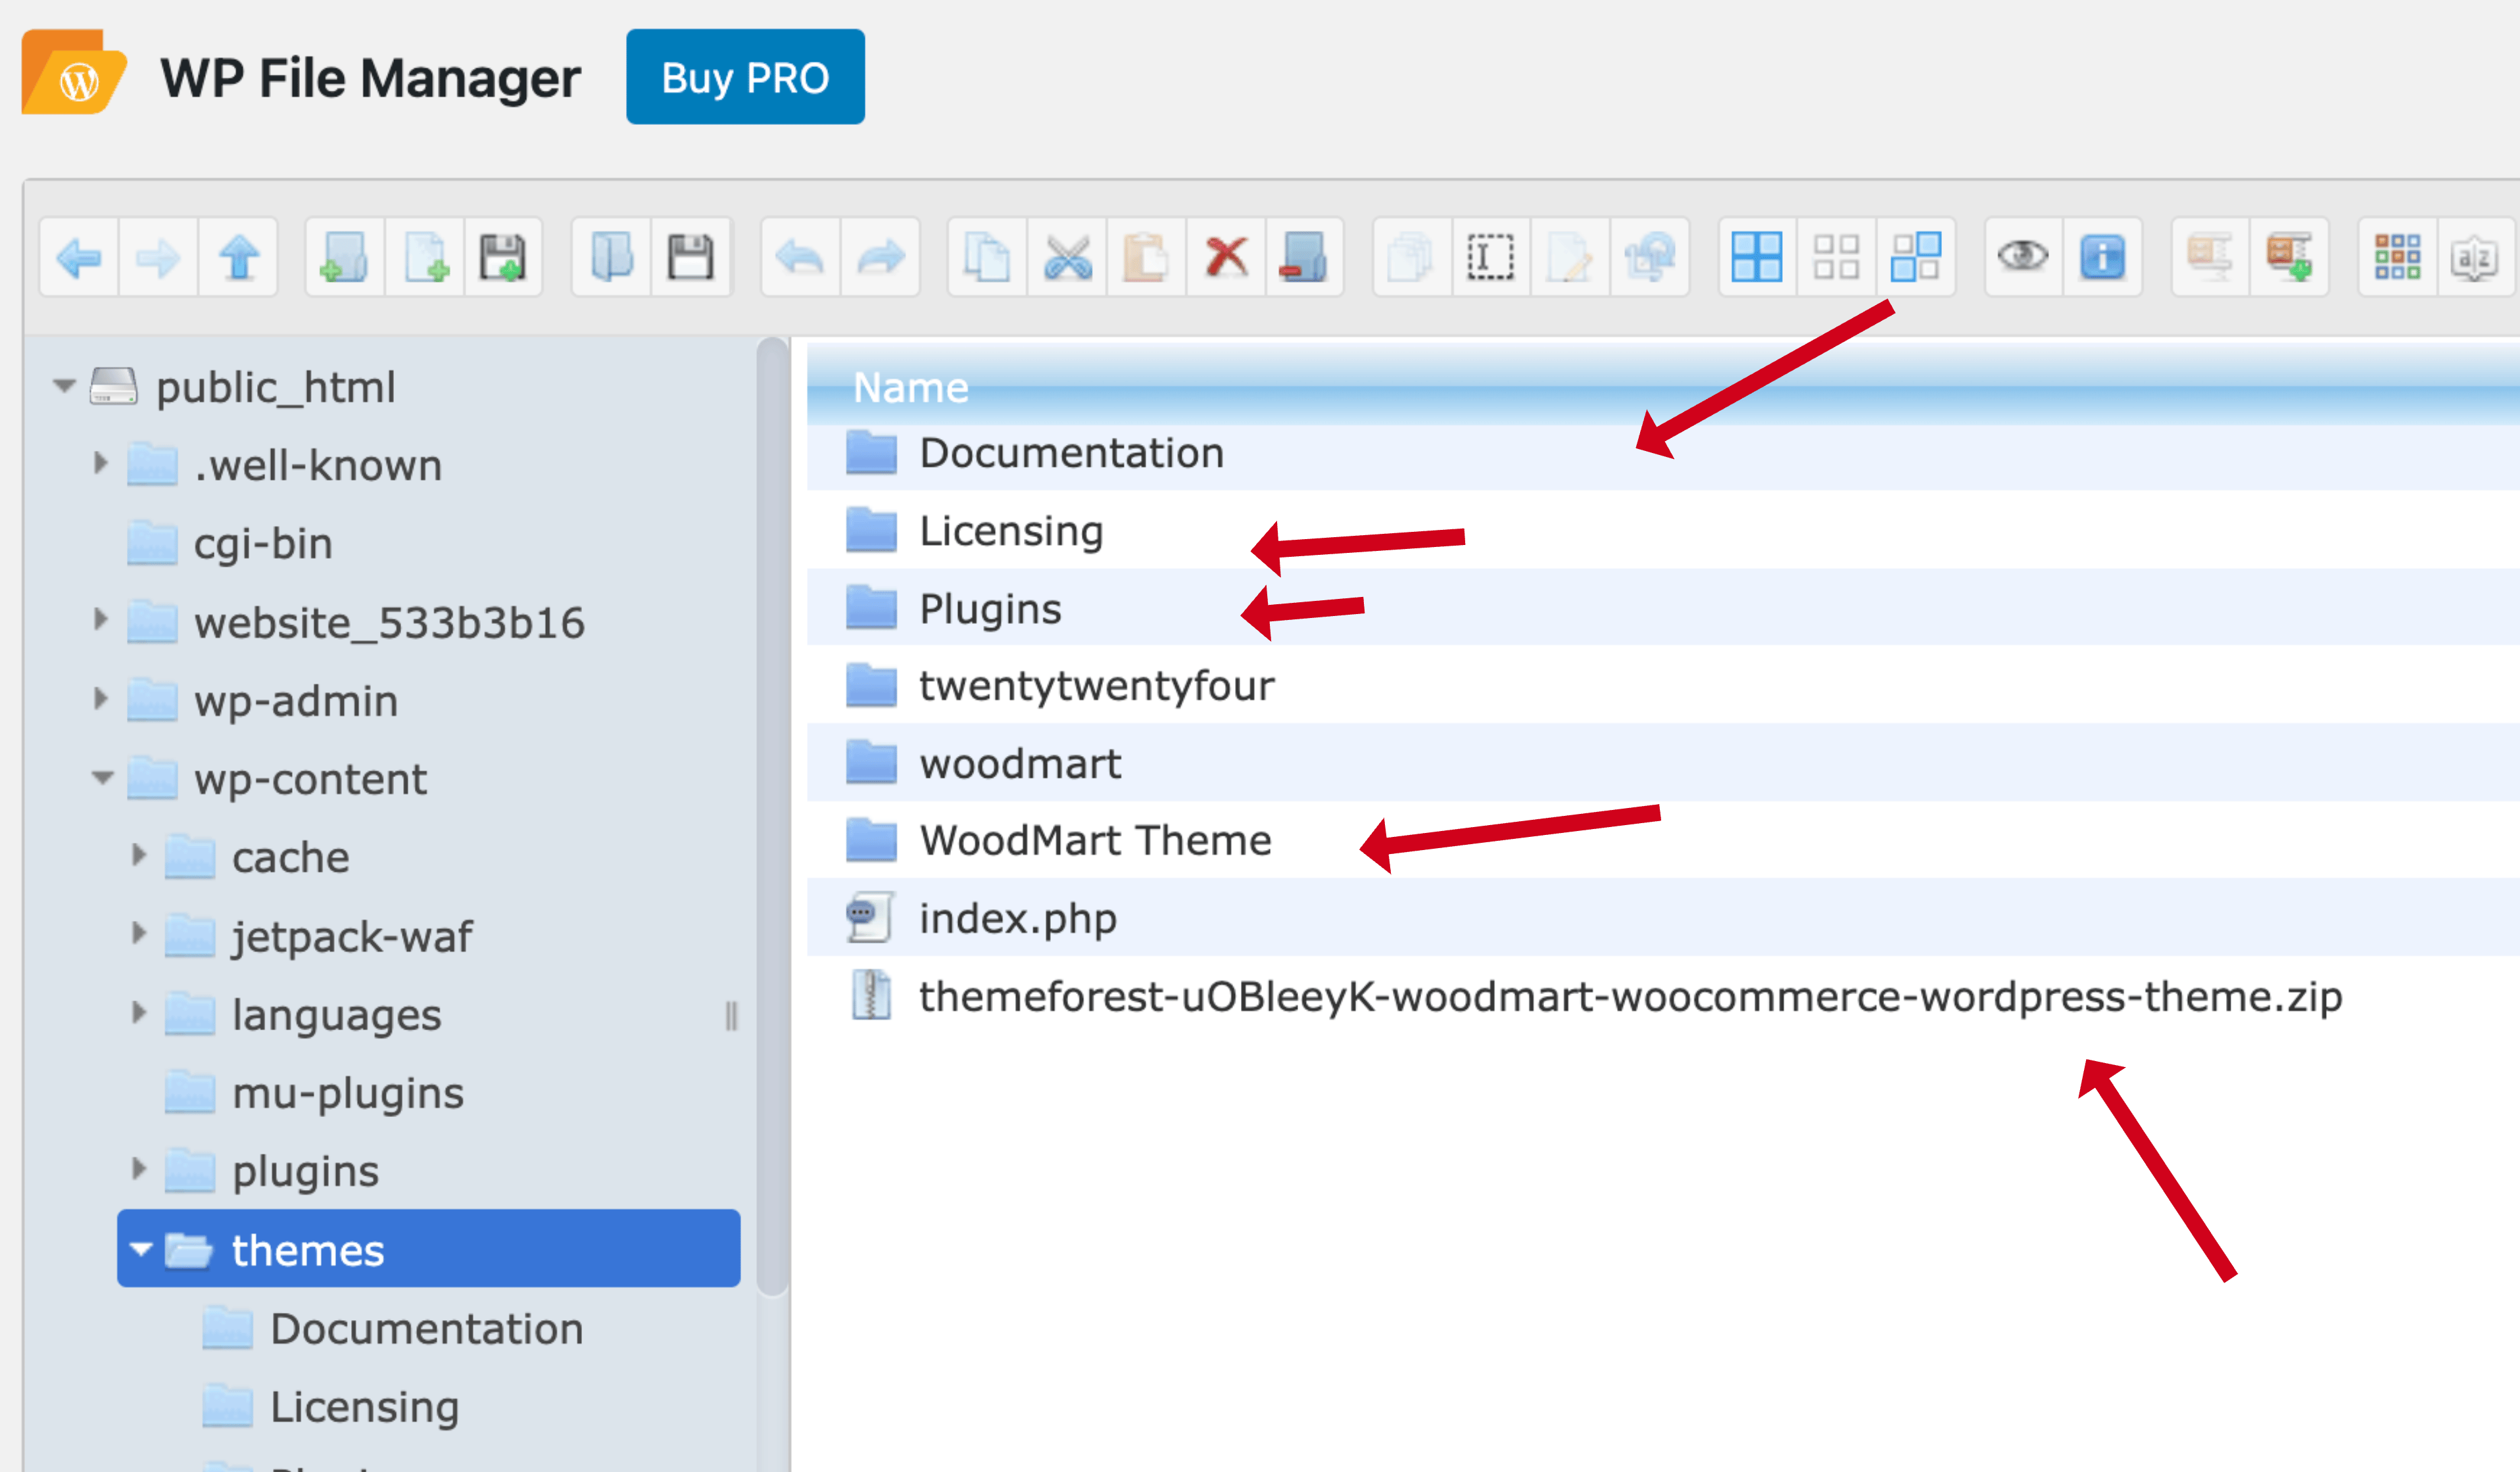Collapse the themes folder arrow
Viewport: 2520px width, 1472px height.
pos(141,1249)
